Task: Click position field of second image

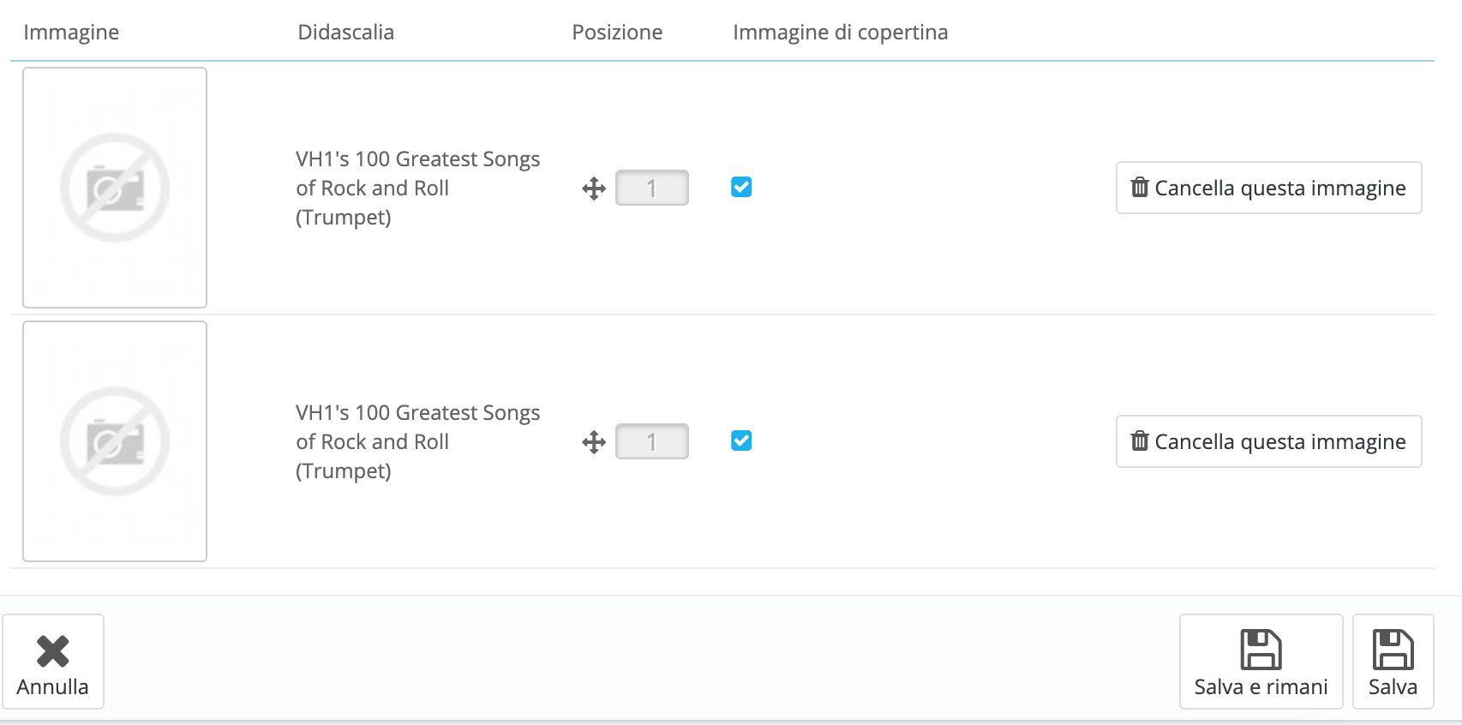Action: 651,441
